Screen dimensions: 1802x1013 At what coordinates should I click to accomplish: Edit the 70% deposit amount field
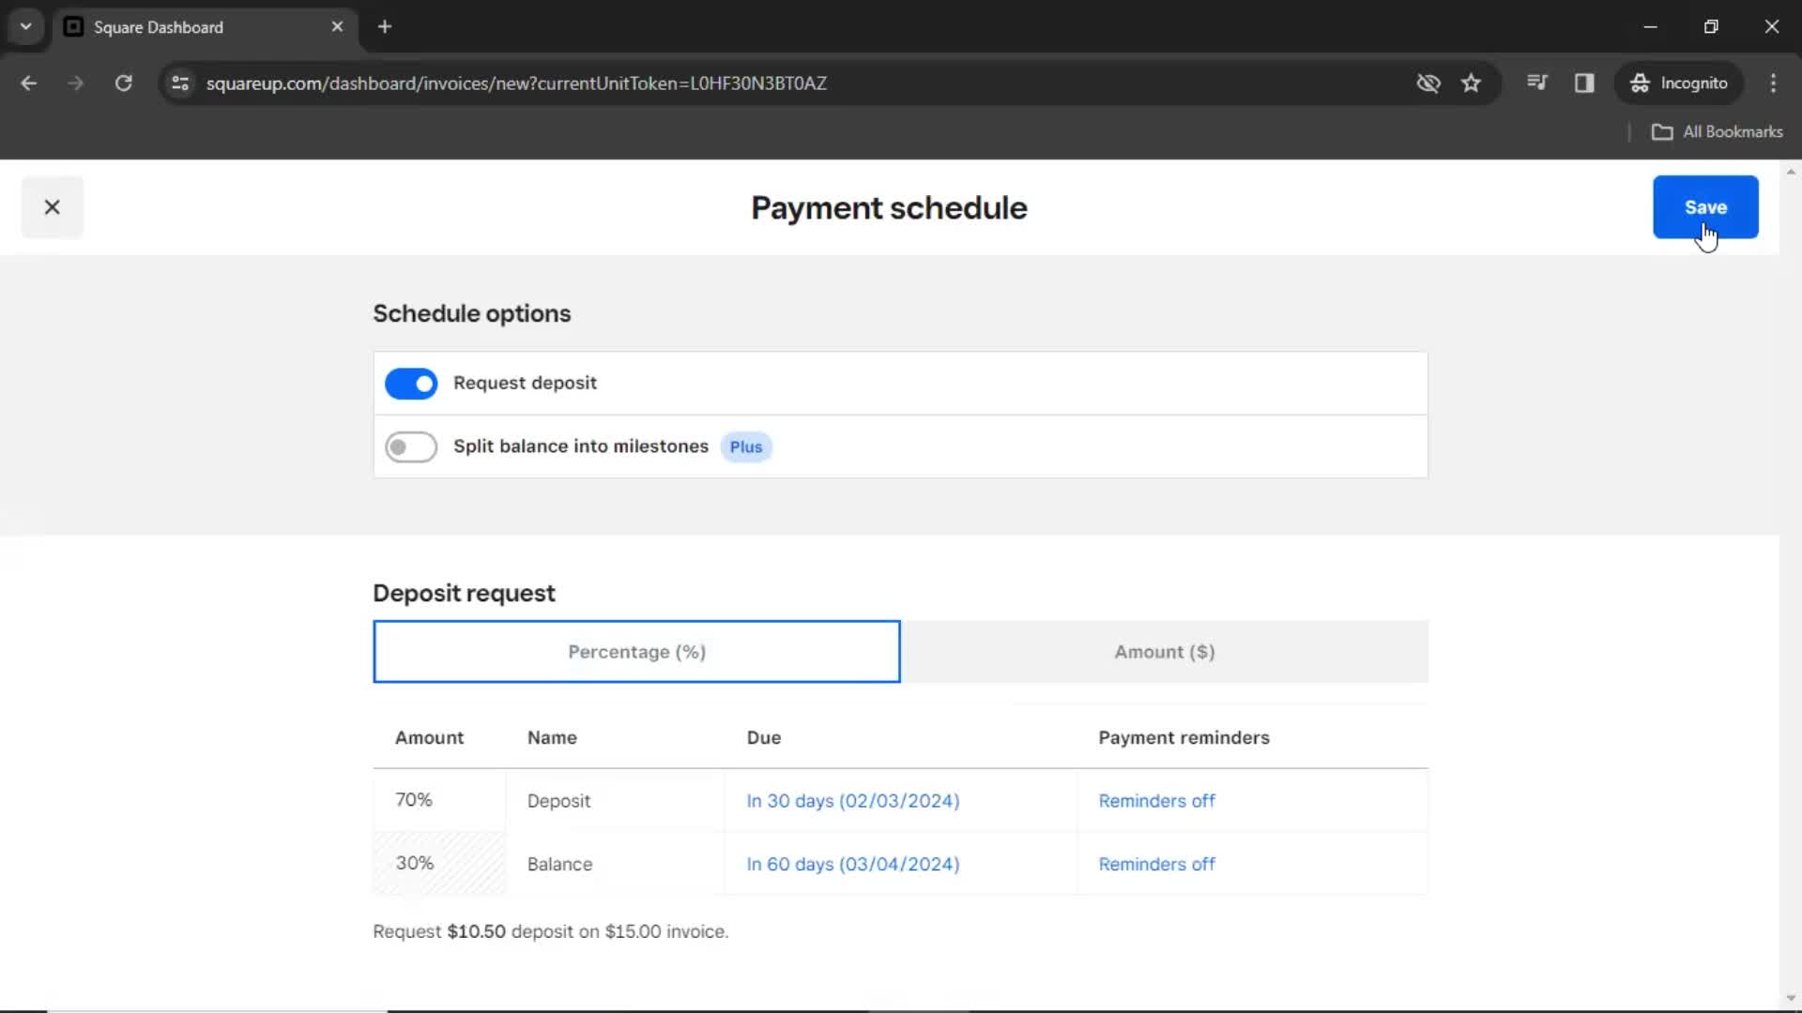point(439,800)
